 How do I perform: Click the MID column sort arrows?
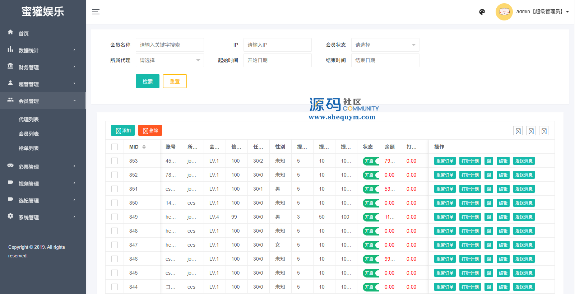tap(144, 147)
